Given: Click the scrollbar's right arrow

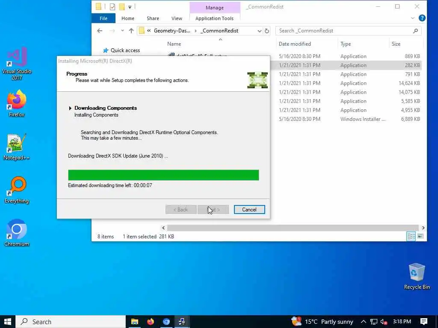Looking at the screenshot, I should coord(423,228).
